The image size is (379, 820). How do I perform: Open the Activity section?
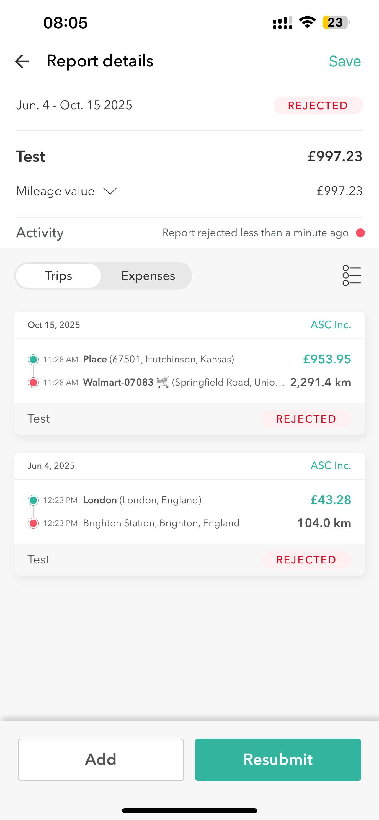40,233
